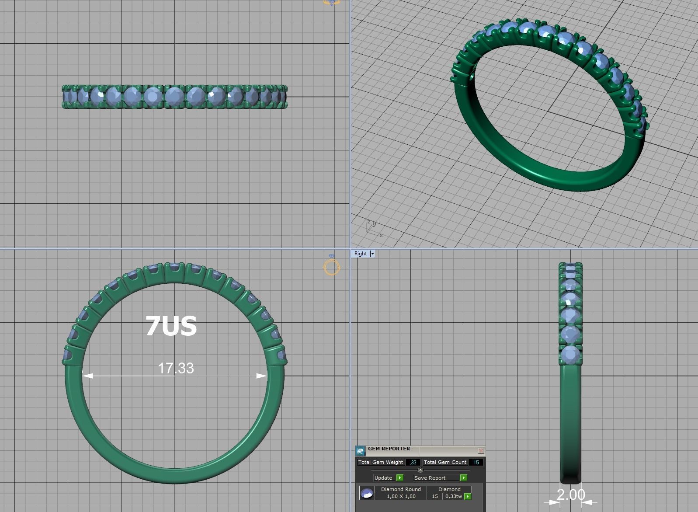The height and width of the screenshot is (512, 698).
Task: Click the axis indicator in perspective viewport
Action: pos(374,229)
